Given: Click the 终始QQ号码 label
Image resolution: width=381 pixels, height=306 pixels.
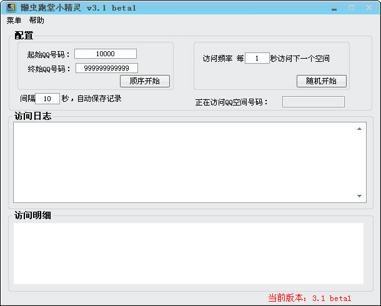Looking at the screenshot, I should [49, 69].
